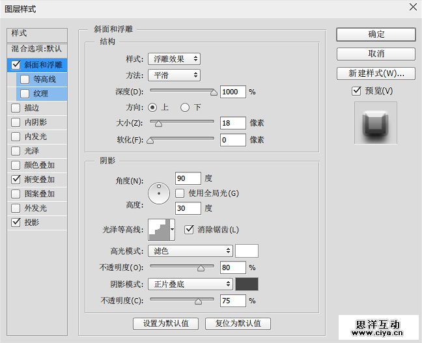
Task: Click the 角度 value field showing 90
Action: [188, 178]
